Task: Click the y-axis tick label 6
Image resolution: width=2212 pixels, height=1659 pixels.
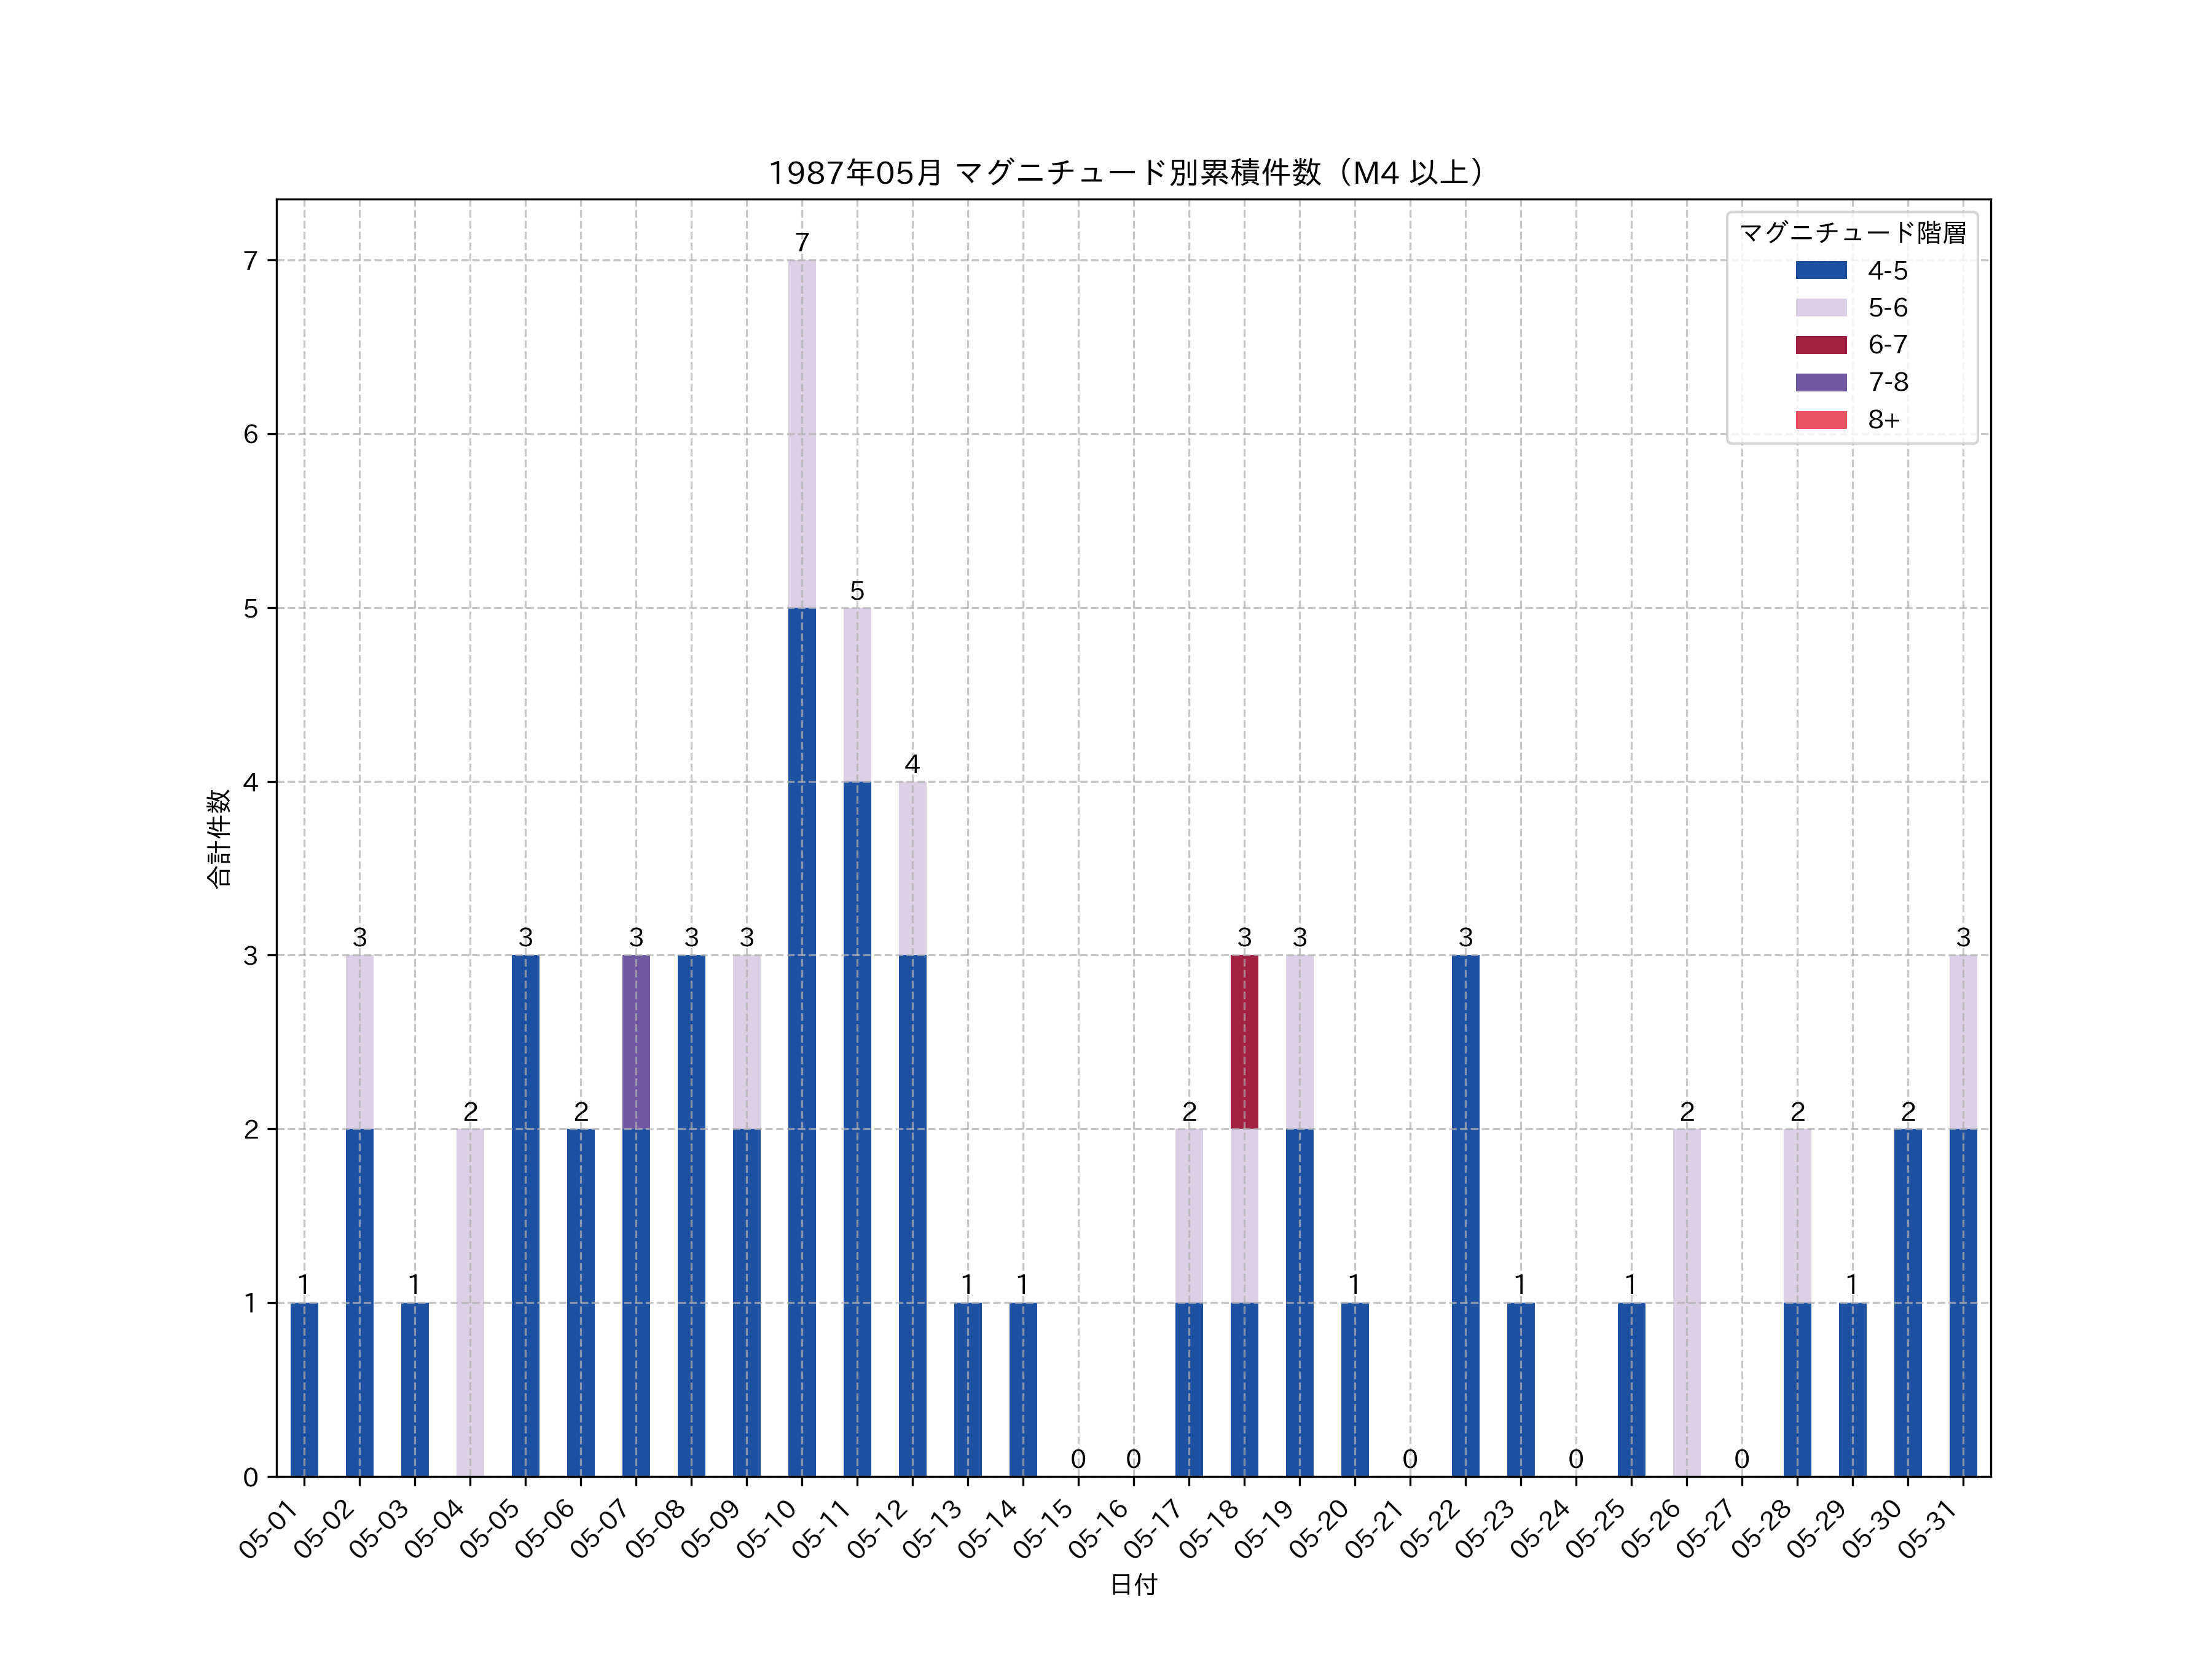Action: [250, 434]
